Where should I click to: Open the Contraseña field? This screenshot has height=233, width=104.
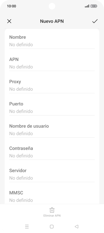[52, 152]
